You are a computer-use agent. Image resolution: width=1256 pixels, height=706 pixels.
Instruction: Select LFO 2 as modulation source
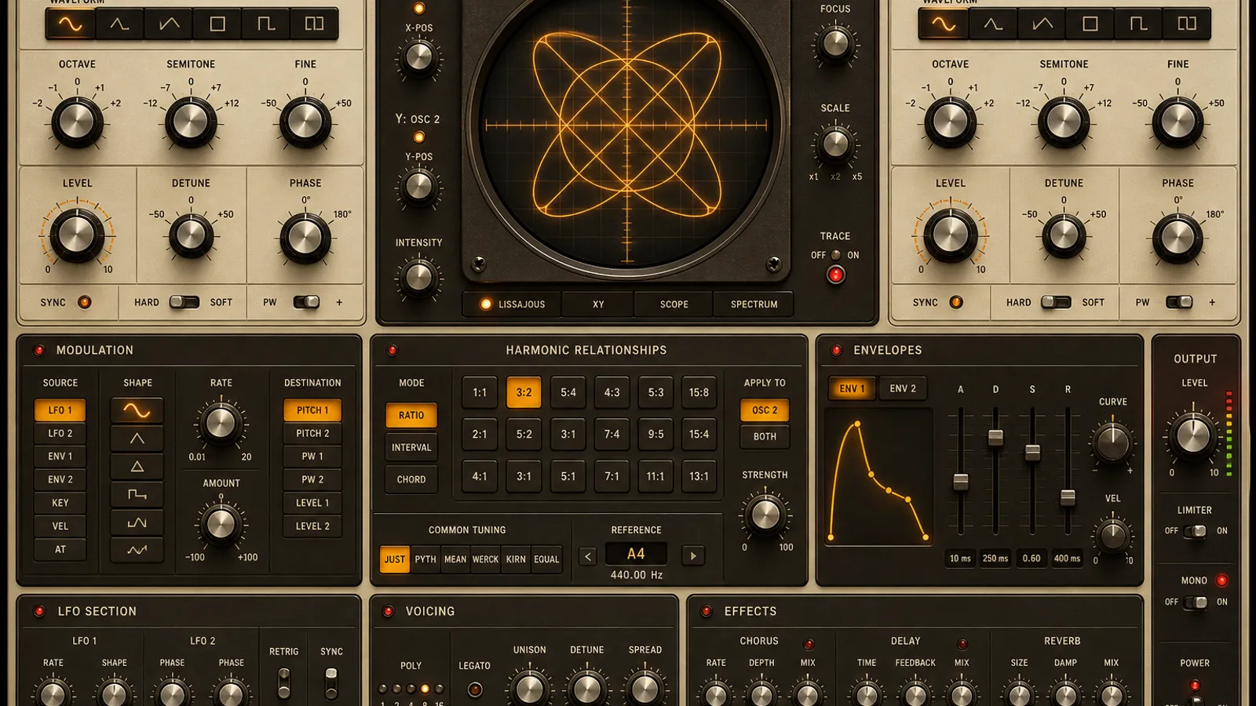(60, 433)
